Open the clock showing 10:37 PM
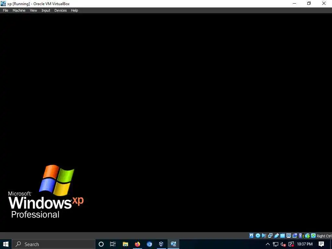 [305, 244]
